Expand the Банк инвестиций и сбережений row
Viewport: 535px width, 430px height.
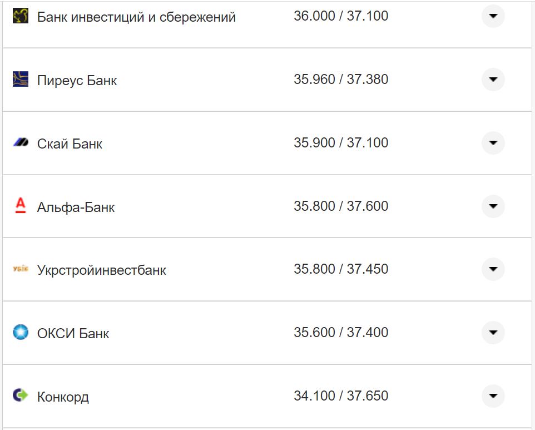(x=493, y=16)
